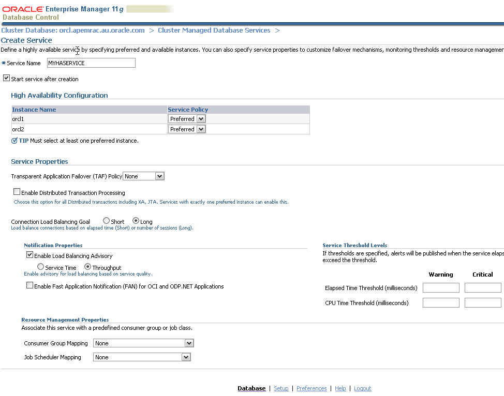Enable Distributed Transaction Processing checkbox
Screen dimensions: 504x396
pyautogui.click(x=17, y=192)
